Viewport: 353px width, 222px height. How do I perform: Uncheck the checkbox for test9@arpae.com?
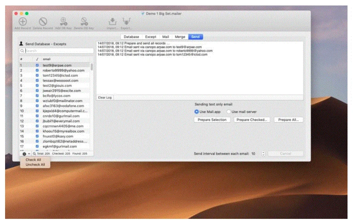[37, 65]
